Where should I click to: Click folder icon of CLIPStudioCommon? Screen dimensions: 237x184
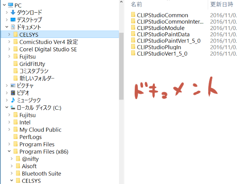coord(133,15)
